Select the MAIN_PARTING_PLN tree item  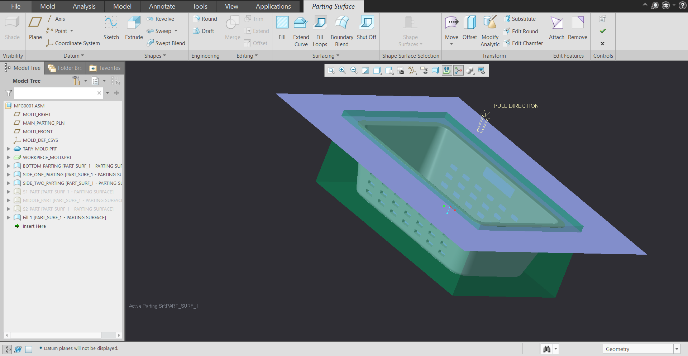[x=44, y=123]
